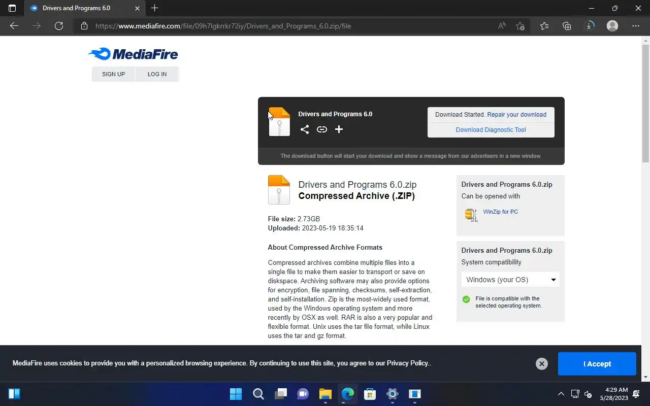Image resolution: width=650 pixels, height=406 pixels.
Task: Close the Drivers and Programs 6.0 tab
Action: point(138,8)
